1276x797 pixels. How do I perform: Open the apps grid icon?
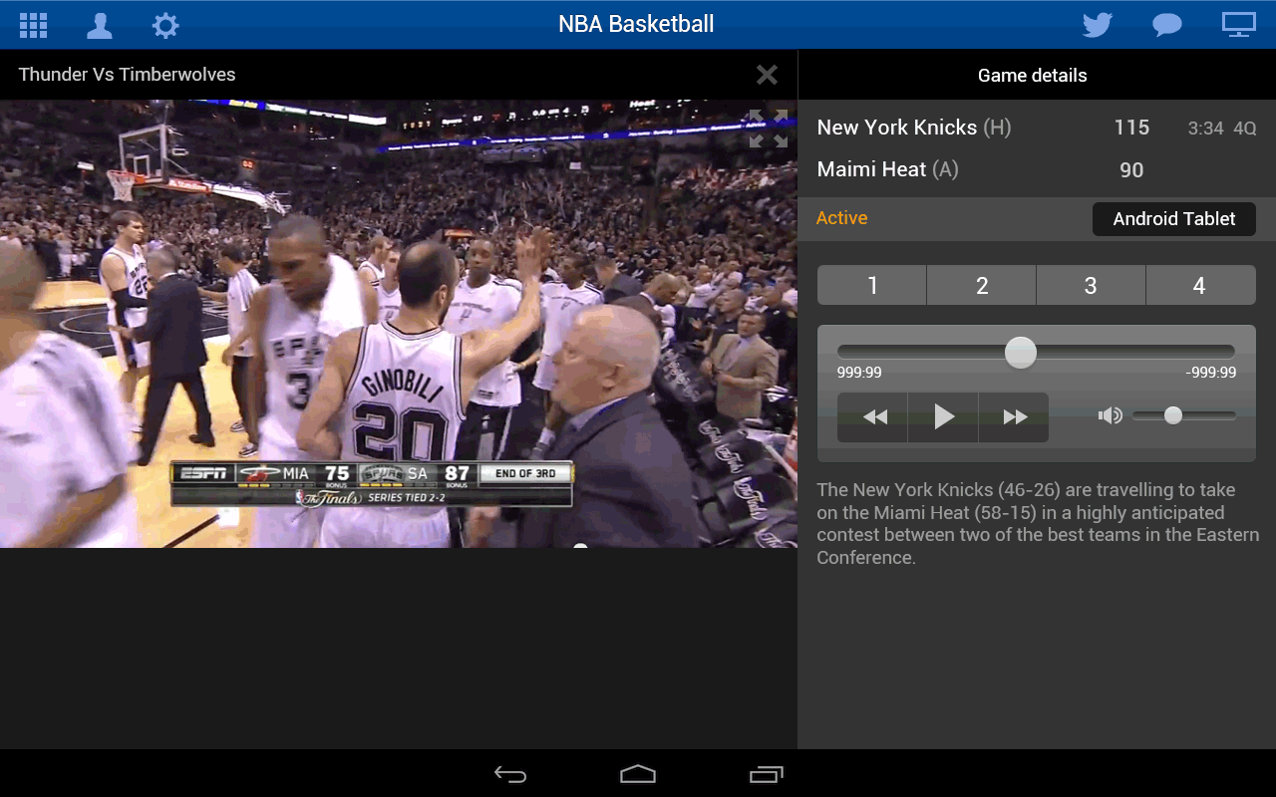tap(34, 25)
